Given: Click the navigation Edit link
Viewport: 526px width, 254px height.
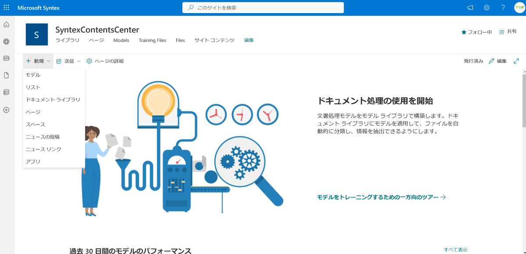Looking at the screenshot, I should [x=249, y=40].
